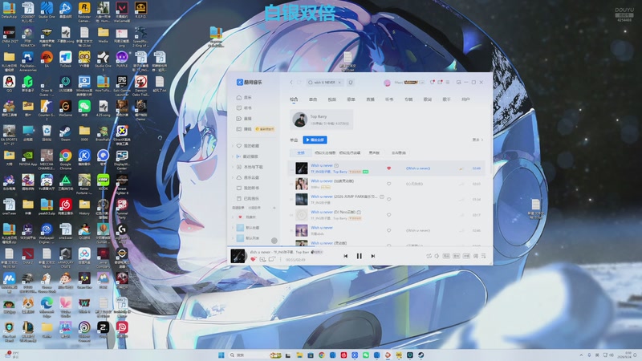
Task: Toggle the heart on the now-playing bar
Action: click(x=253, y=259)
